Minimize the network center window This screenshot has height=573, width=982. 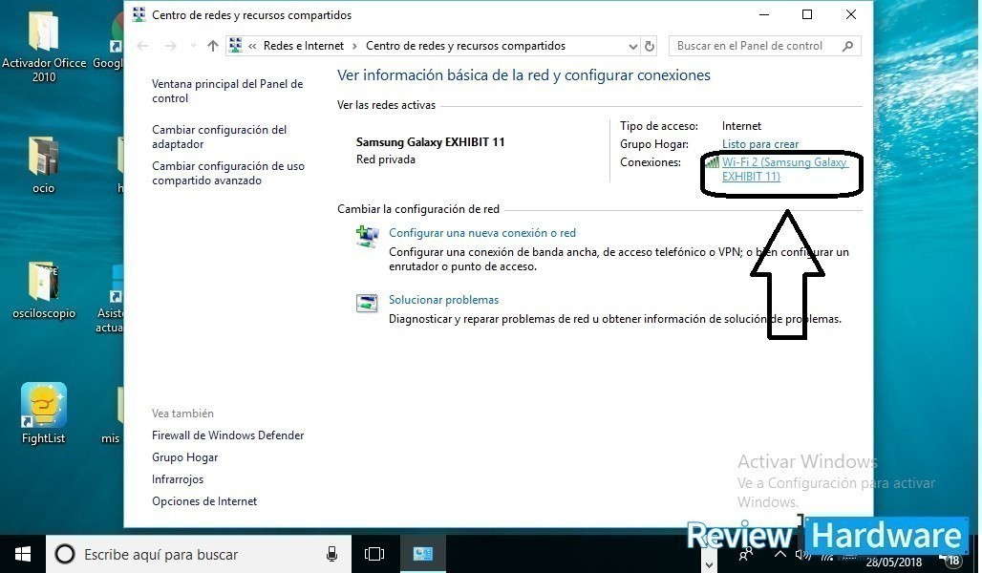[x=764, y=14]
